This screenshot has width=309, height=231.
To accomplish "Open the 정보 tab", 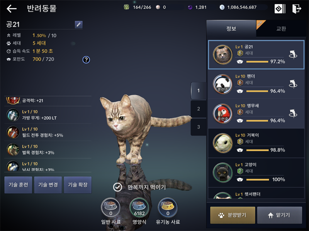I will point(231,28).
